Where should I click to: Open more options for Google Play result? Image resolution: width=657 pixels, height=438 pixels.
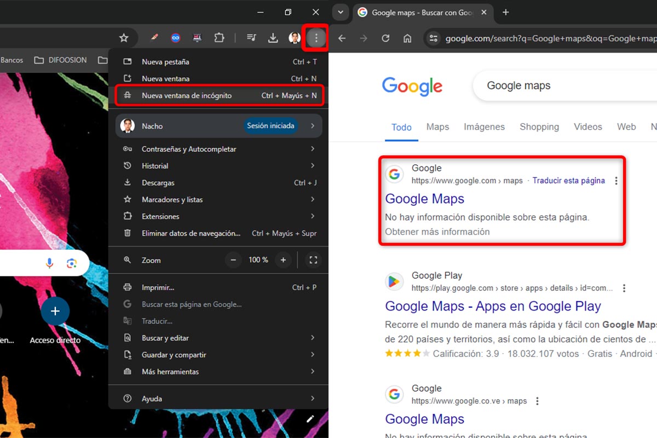click(x=624, y=288)
